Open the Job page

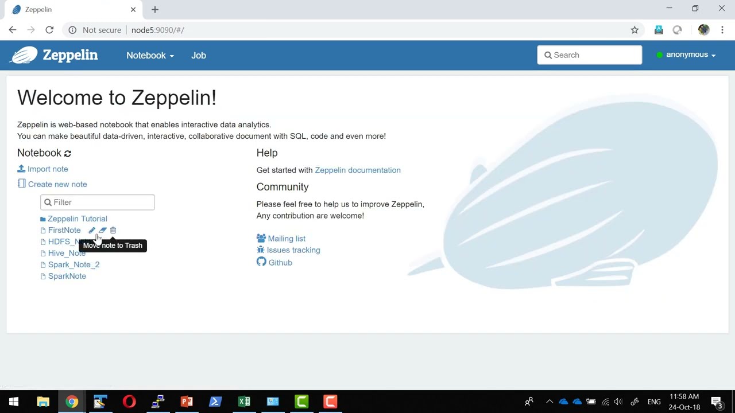(199, 55)
